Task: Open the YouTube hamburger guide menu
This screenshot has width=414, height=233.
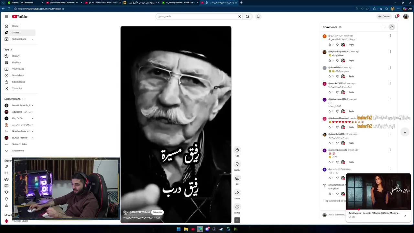Action: [6, 17]
